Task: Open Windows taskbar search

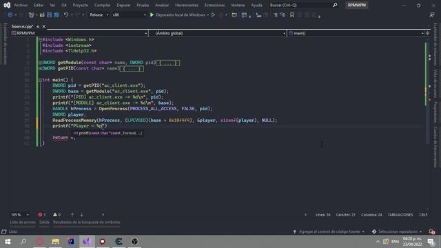Action: [x=23, y=242]
